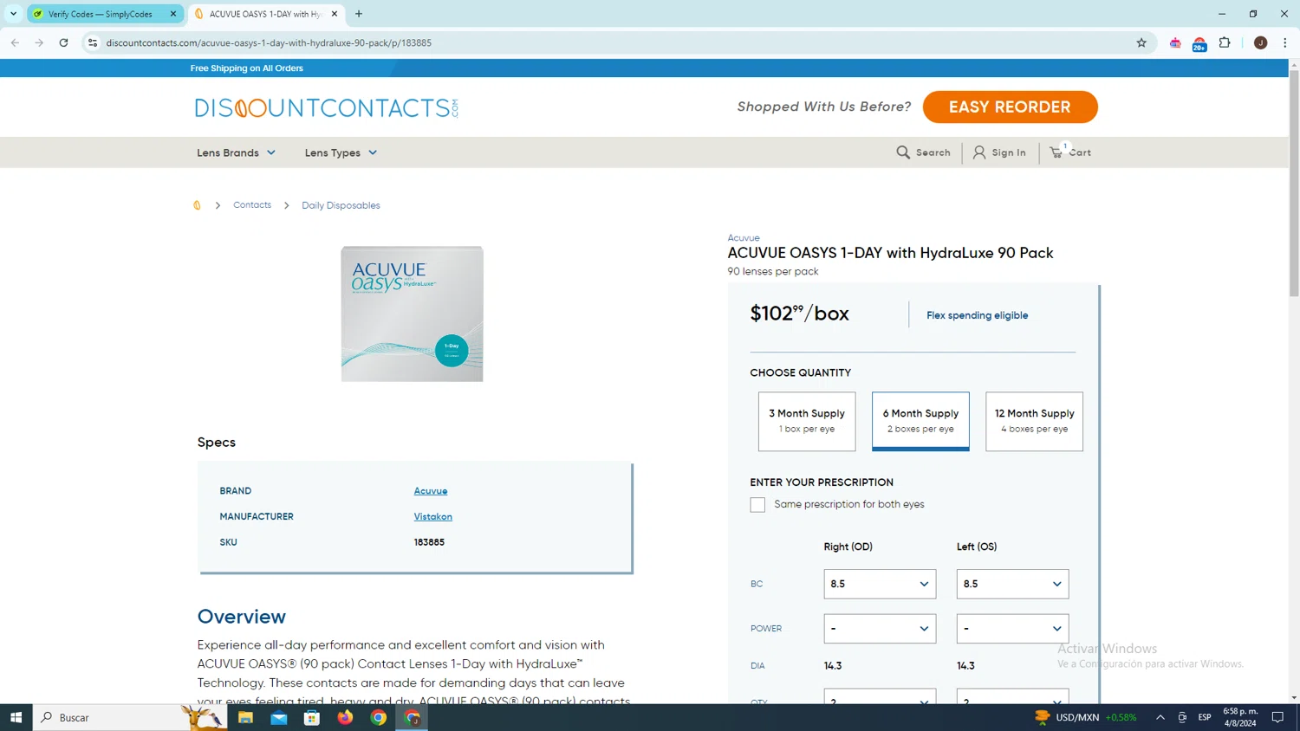Click the Windows taskbar search box
Viewport: 1300px width, 731px height.
pyautogui.click(x=130, y=717)
